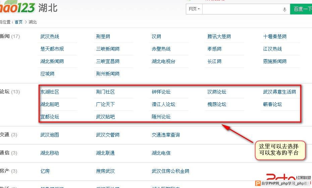Open the 湖北贴吧 link
The width and height of the screenshot is (312, 188).
tap(50, 104)
